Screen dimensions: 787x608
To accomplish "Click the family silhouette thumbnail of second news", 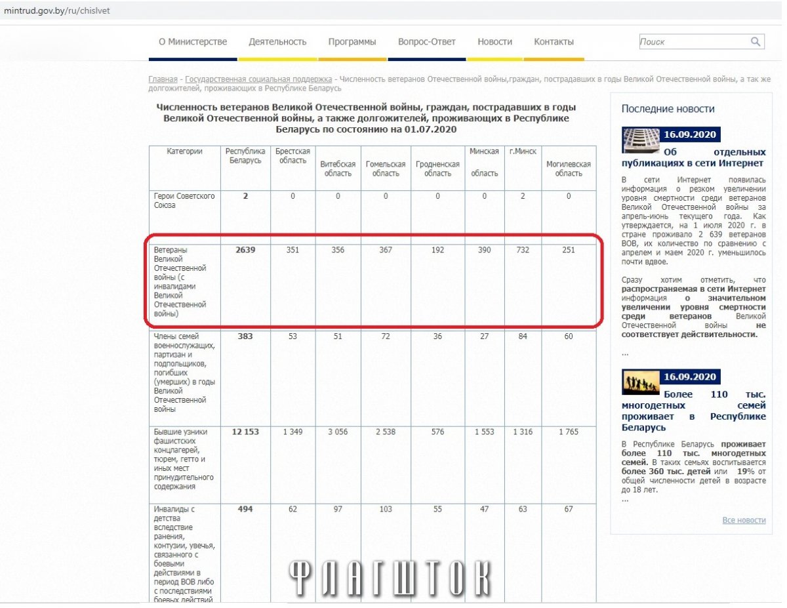I will pyautogui.click(x=641, y=382).
